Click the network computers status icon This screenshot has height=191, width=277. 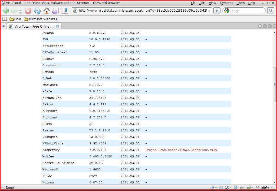221,187
